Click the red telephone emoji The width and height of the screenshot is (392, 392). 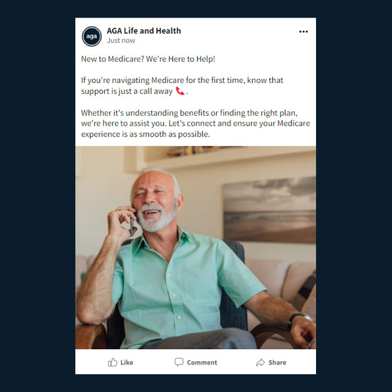(x=180, y=91)
